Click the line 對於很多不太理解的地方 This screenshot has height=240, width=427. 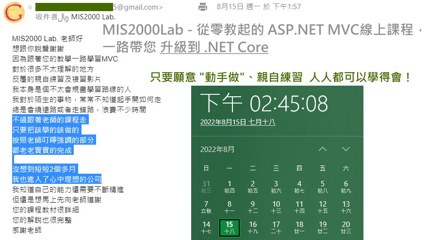tap(53, 69)
